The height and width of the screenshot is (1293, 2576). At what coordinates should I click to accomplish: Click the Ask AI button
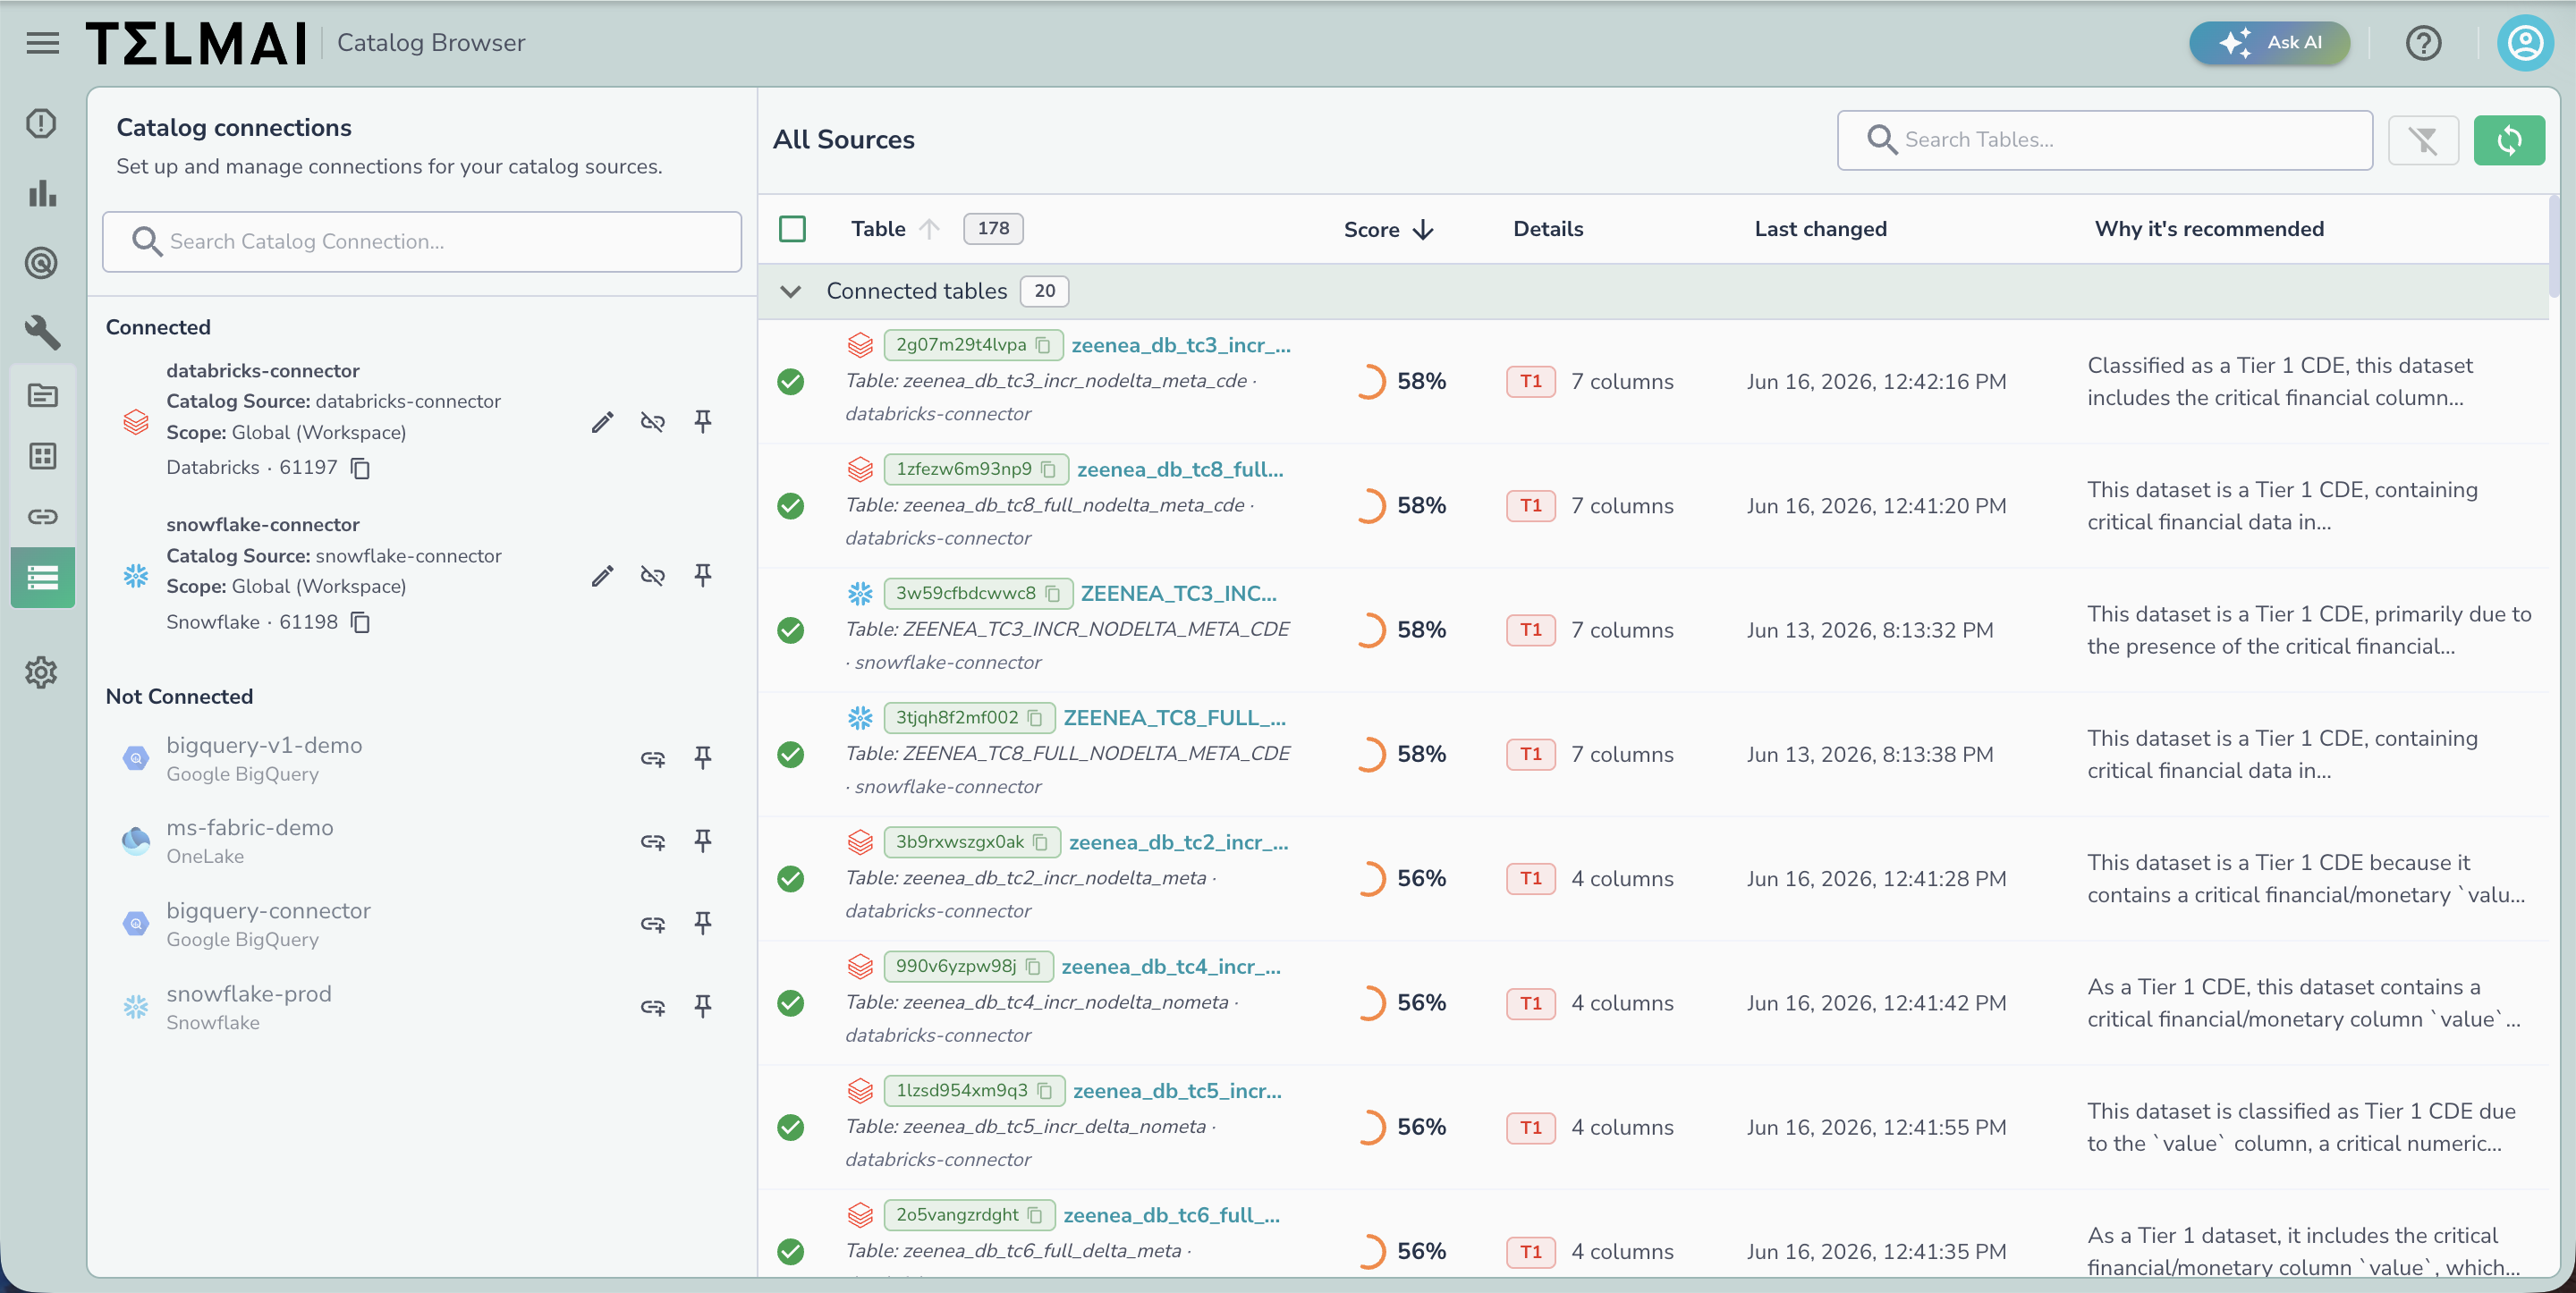(x=2269, y=43)
